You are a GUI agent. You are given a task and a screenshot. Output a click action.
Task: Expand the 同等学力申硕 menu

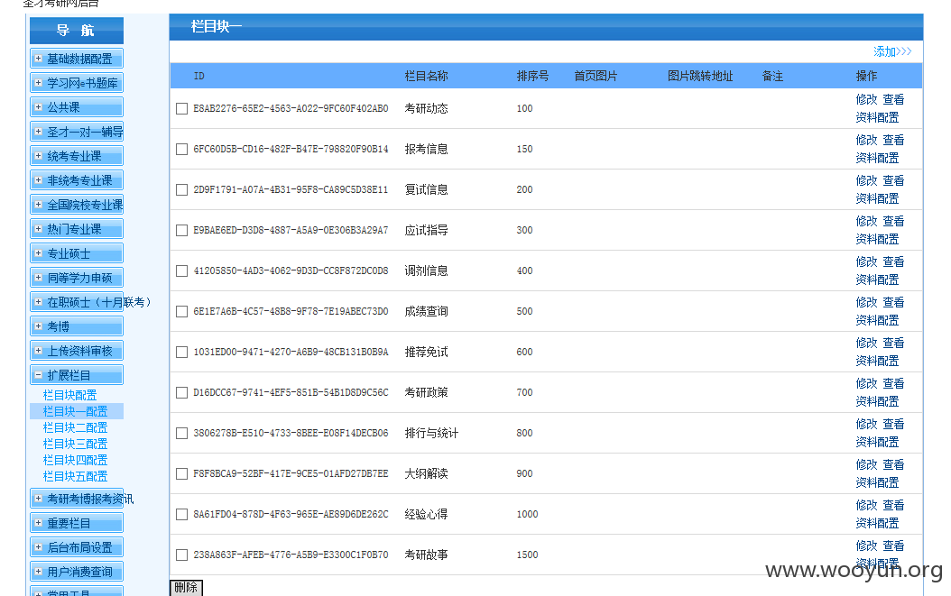(77, 278)
